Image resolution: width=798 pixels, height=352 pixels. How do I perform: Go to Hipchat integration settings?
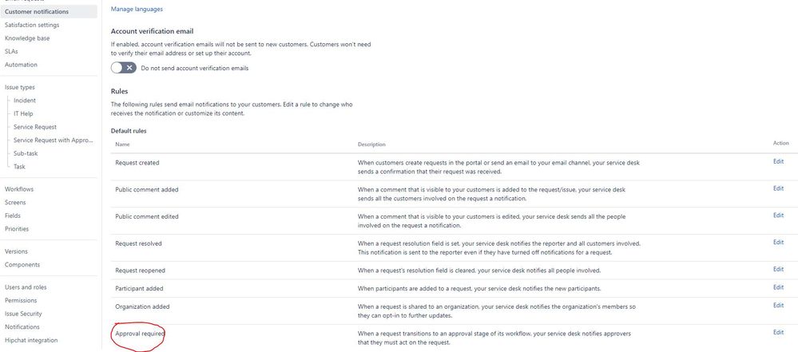pyautogui.click(x=31, y=340)
